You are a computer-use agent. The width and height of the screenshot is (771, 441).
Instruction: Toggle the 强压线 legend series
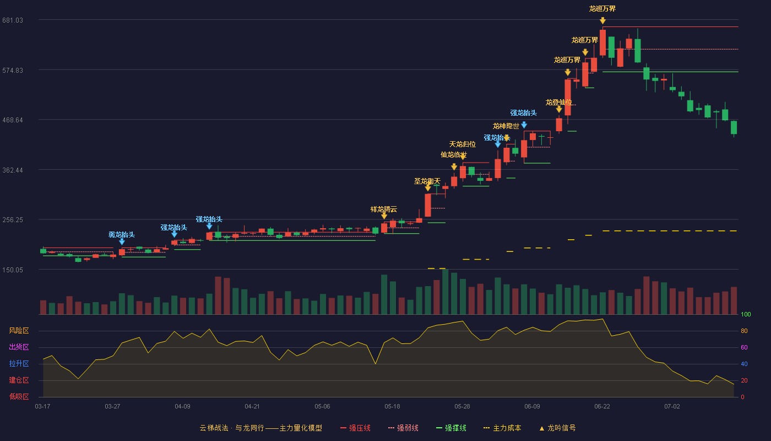pos(355,428)
